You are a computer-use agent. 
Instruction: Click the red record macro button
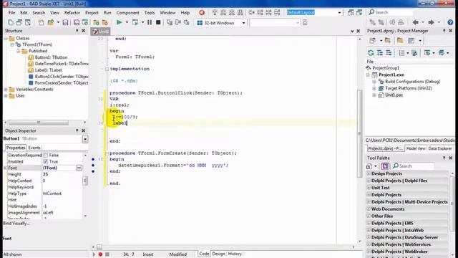coord(100,254)
